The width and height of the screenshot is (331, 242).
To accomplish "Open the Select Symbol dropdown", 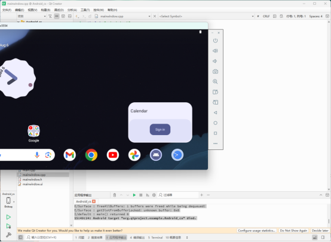I will click(206, 16).
